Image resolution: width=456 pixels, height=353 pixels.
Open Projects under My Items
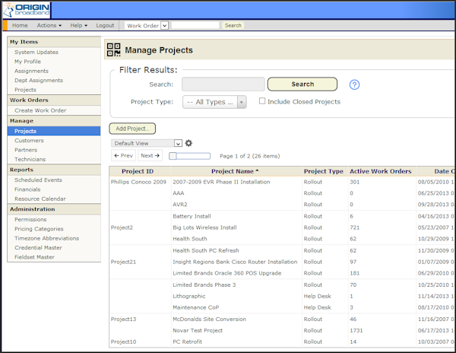pos(25,90)
